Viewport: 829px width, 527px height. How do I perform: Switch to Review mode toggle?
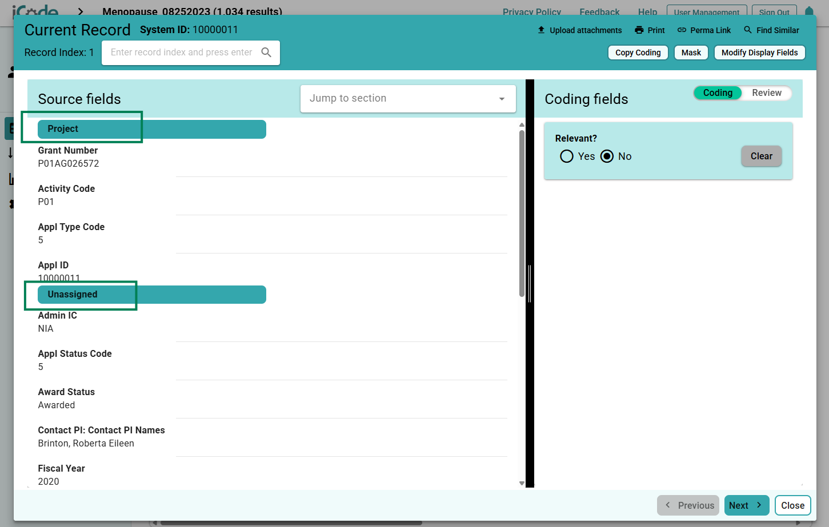click(767, 93)
